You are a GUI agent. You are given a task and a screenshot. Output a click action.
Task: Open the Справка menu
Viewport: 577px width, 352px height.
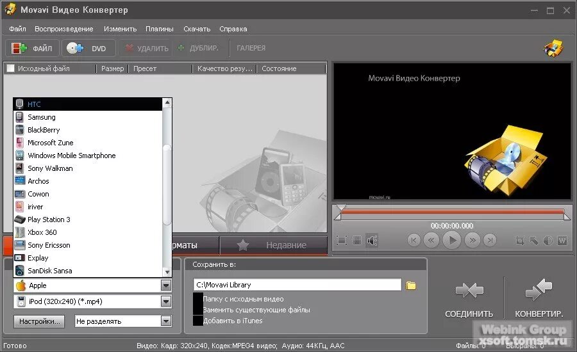pyautogui.click(x=233, y=29)
